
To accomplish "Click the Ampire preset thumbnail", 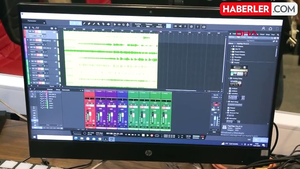I will [239, 71].
